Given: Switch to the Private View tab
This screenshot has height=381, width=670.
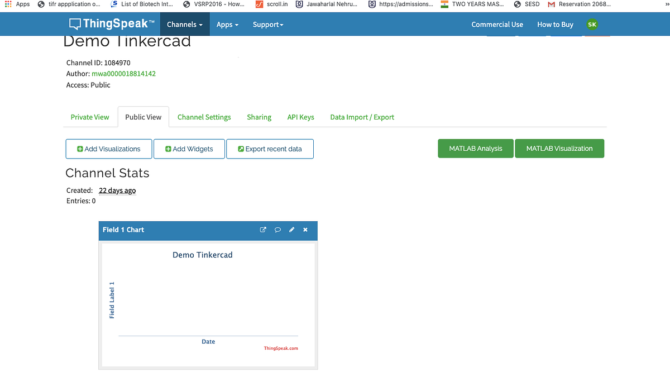Looking at the screenshot, I should [89, 117].
